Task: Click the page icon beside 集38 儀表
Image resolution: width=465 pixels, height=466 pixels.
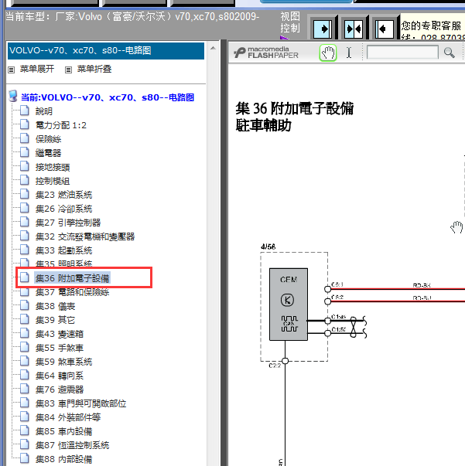Action: click(25, 305)
